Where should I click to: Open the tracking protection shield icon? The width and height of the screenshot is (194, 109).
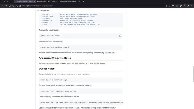pos(17,6)
